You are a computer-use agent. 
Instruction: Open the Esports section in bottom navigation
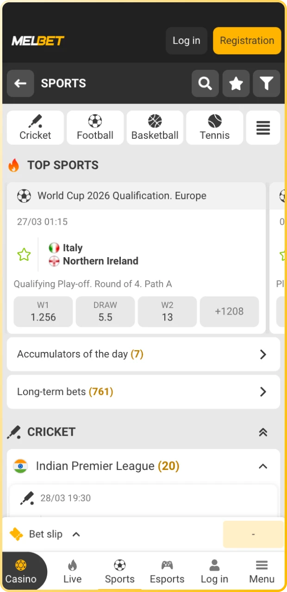(x=167, y=570)
